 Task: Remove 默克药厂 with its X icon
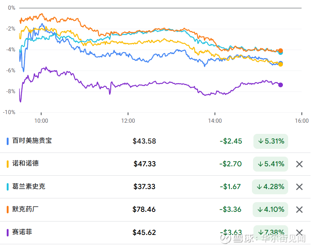[299, 210]
